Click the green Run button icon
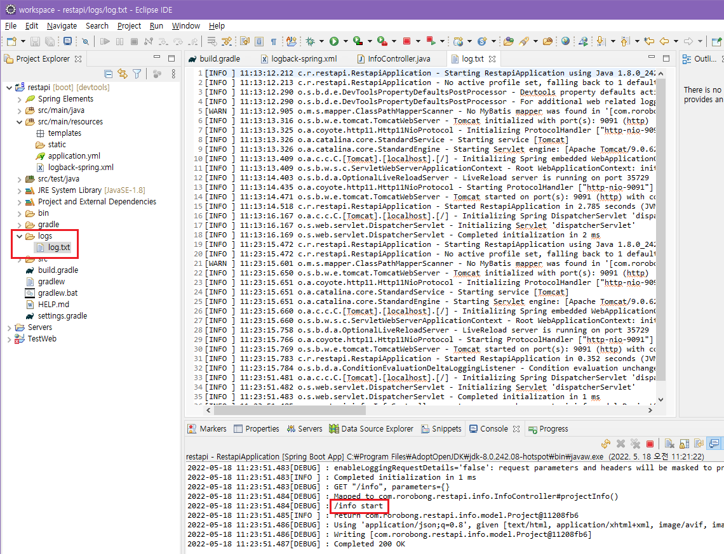The image size is (724, 554). tap(334, 41)
